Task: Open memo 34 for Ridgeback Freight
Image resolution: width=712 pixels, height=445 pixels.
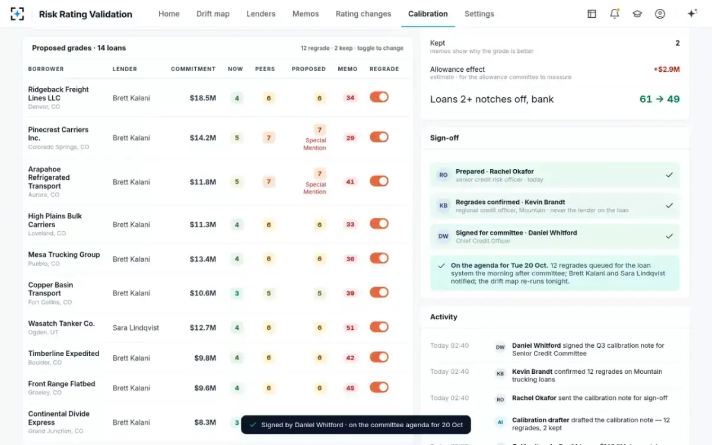Action: point(350,98)
